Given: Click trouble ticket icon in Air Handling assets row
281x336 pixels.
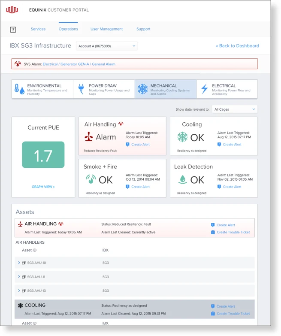Looking at the screenshot, I should point(213,232).
